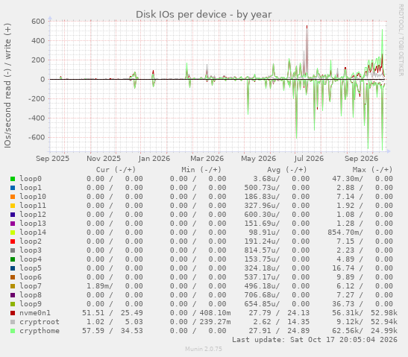Click the 'loop9' legend label
Image resolution: width=408 pixels, height=357 pixels.
[x=31, y=304]
